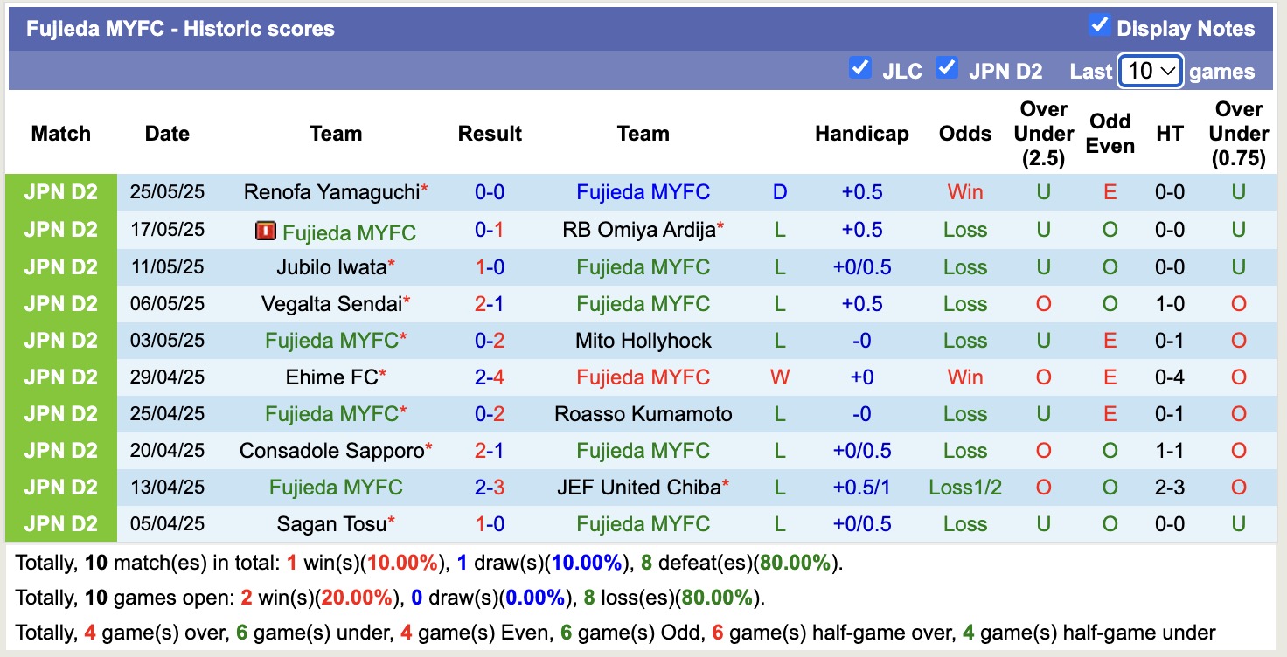This screenshot has height=657, width=1287.
Task: Select the Roasso Kumamoto team name
Action: pos(643,413)
